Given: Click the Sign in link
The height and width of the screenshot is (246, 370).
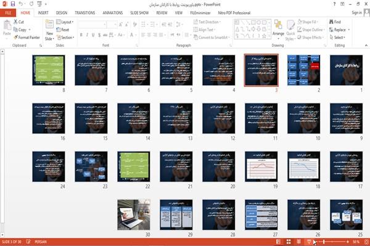Looking at the screenshot, I should tap(356, 13).
